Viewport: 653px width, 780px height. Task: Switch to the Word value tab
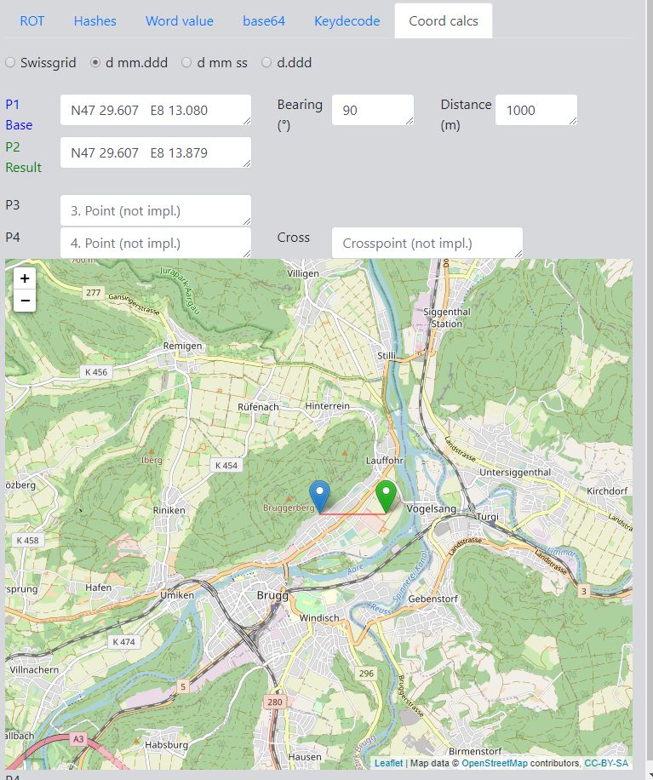(x=180, y=21)
